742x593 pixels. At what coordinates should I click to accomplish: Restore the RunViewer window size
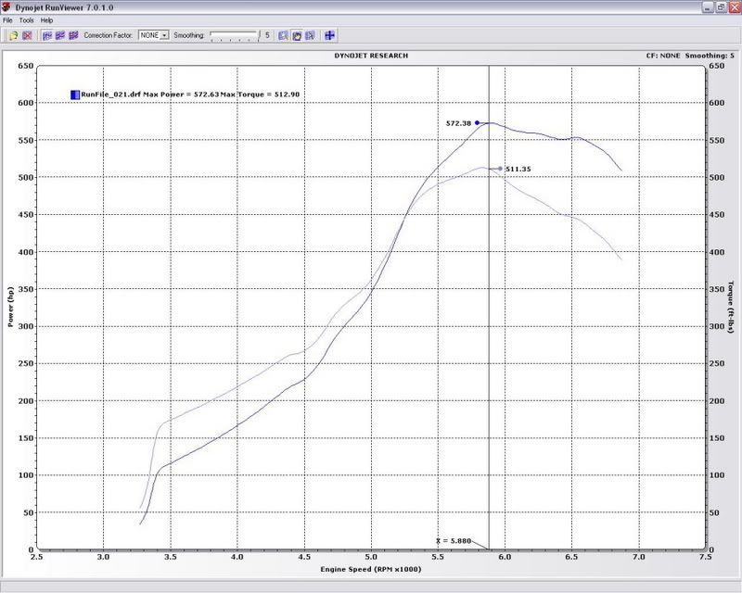[x=721, y=7]
